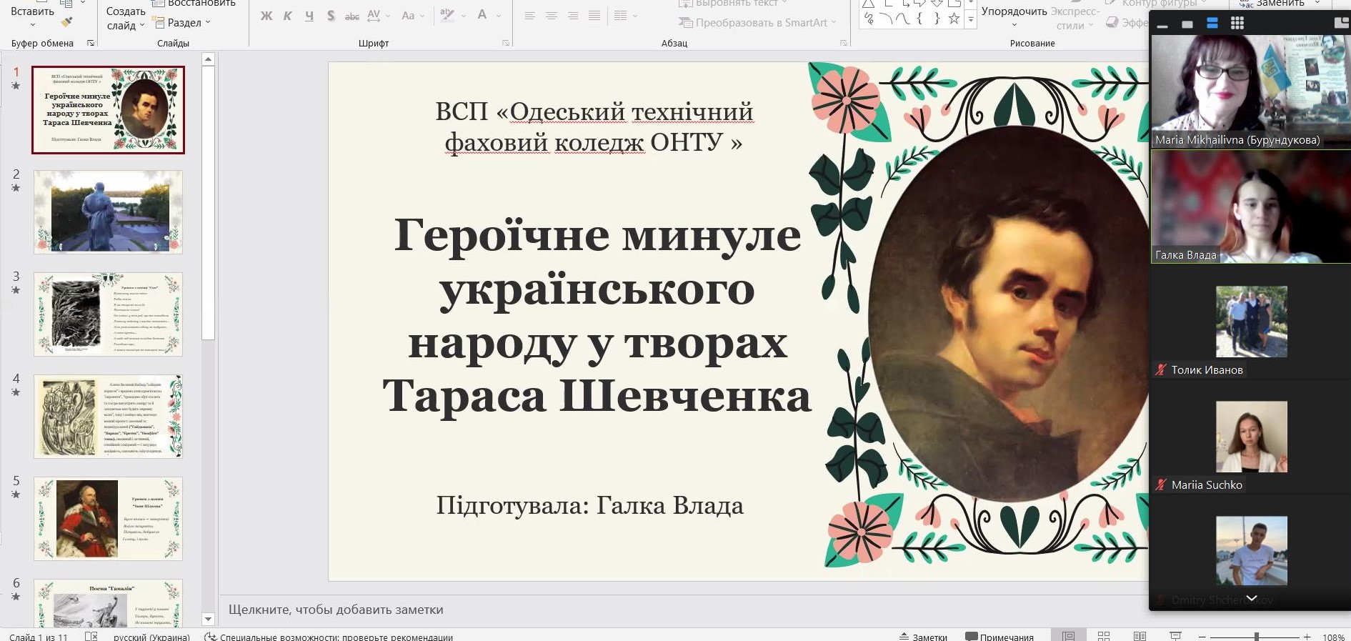Select Format Painter brush icon
The width and height of the screenshot is (1351, 641).
coord(66,23)
